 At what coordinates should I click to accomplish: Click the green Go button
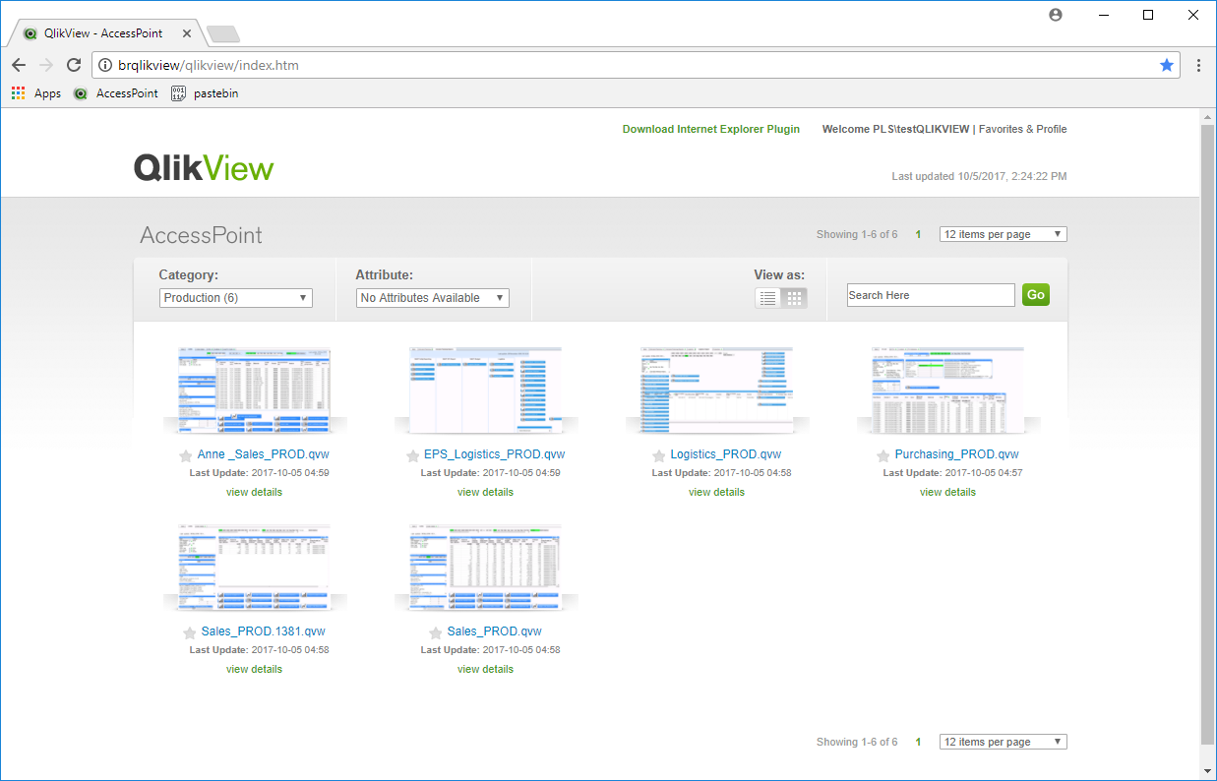1036,294
